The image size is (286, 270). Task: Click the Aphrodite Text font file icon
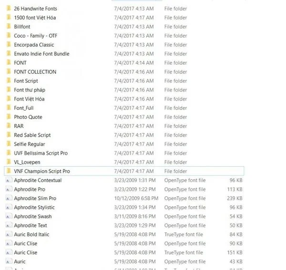click(x=9, y=225)
